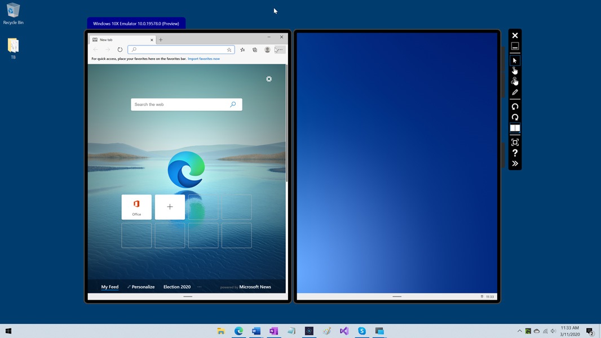Click the Edge refresh button
This screenshot has height=338, width=601.
tap(120, 50)
